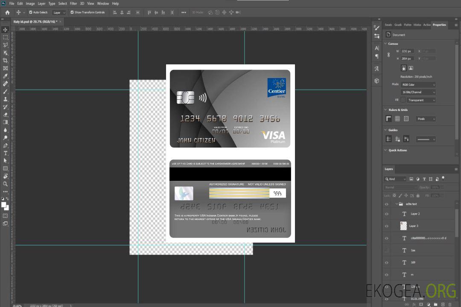Switch to the Properties panel tab

point(439,25)
